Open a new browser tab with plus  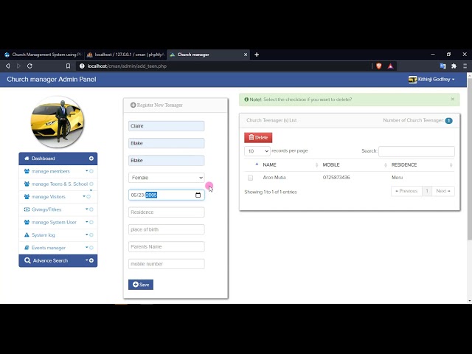pos(257,55)
